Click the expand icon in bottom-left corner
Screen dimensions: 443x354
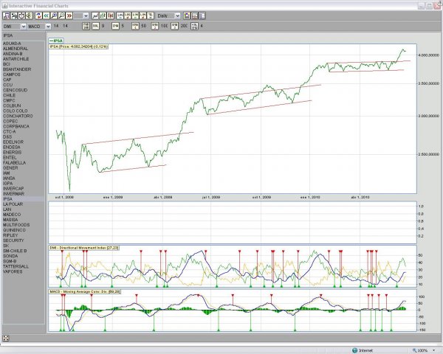6,339
